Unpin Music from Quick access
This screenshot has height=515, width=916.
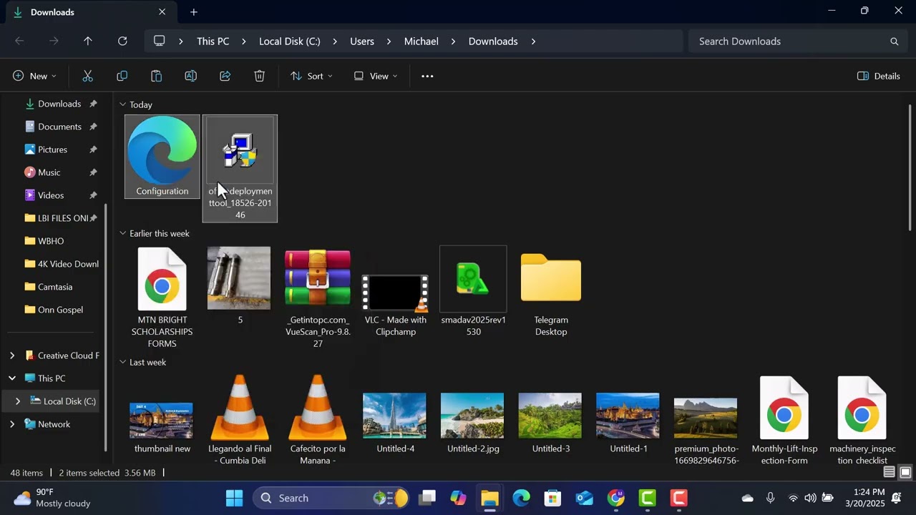(93, 172)
